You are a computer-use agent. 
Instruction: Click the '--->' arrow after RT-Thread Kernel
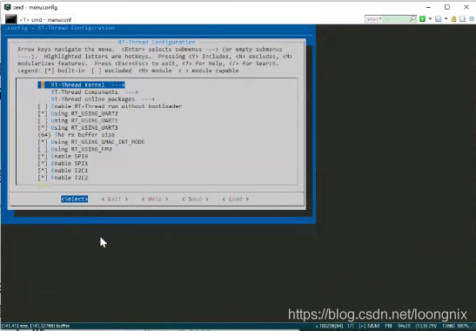tap(117, 84)
